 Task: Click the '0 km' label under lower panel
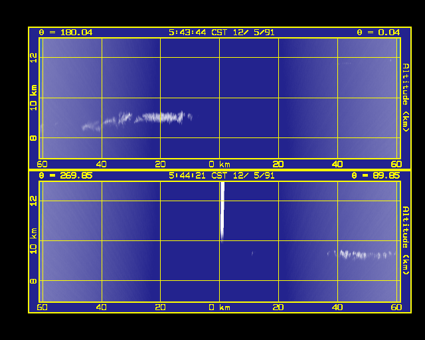(x=220, y=307)
